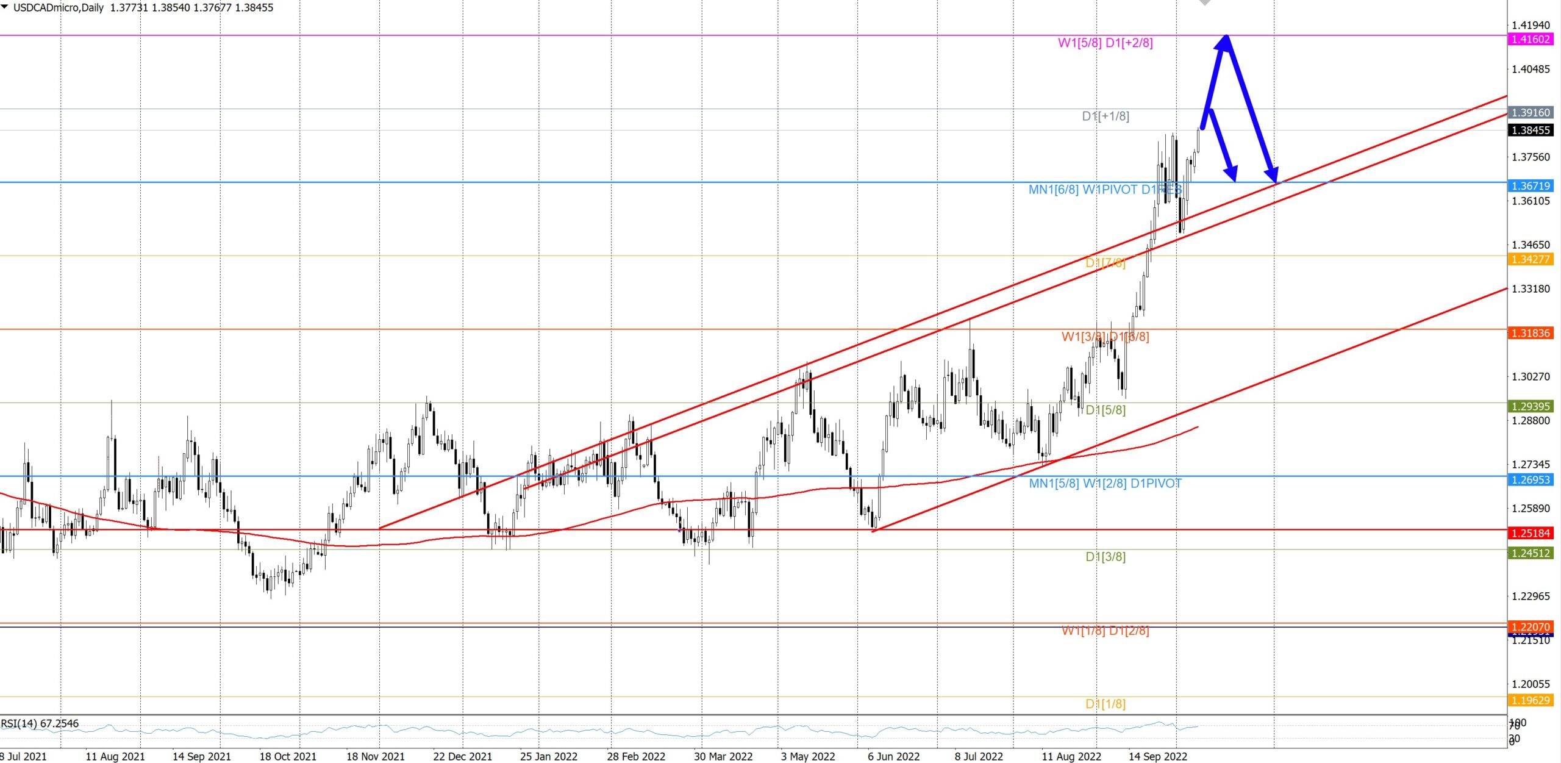Click the blue 1.36719 price label
Screen dimensions: 1561x763
click(1531, 186)
